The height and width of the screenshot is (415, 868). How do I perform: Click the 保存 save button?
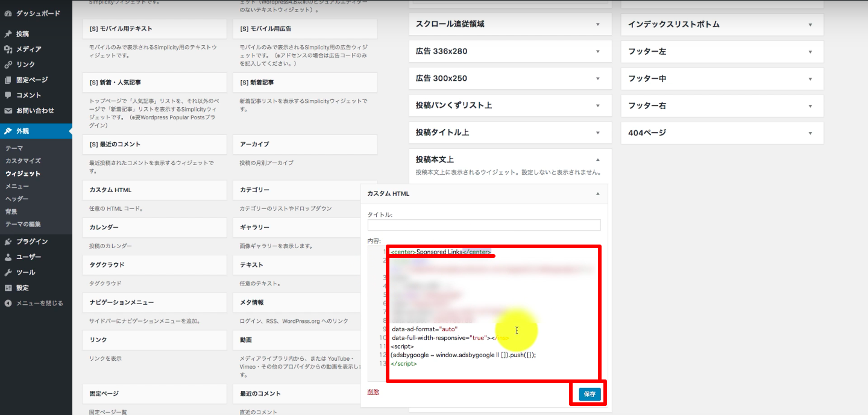[x=590, y=394]
